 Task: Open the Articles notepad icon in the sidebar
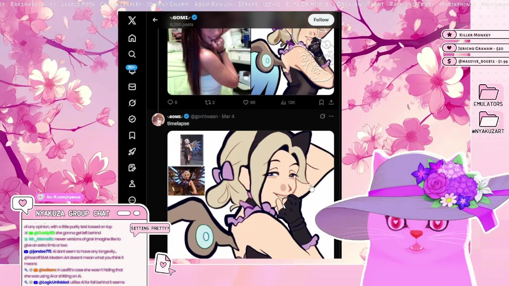coord(132,168)
